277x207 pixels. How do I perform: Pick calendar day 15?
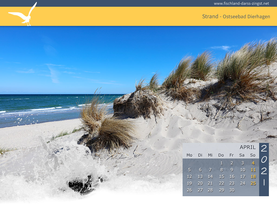221,176
